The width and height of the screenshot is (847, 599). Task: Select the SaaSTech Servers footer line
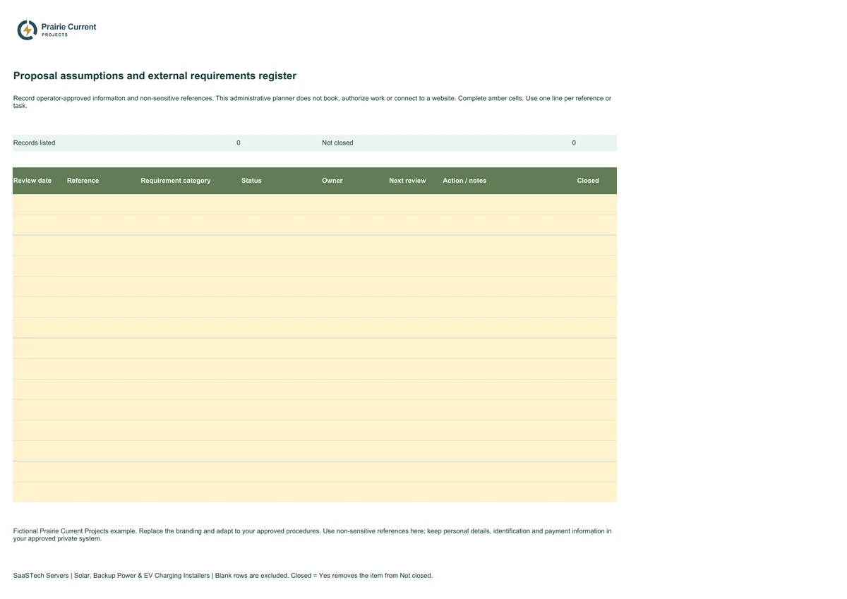click(223, 576)
